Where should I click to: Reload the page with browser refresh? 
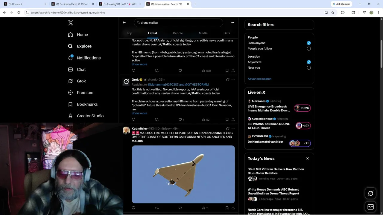(x=19, y=13)
